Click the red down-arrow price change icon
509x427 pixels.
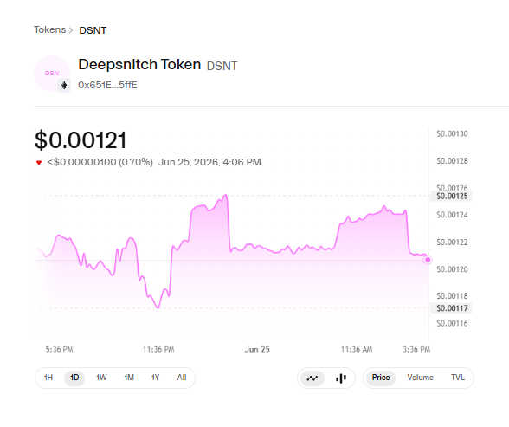[x=39, y=162]
